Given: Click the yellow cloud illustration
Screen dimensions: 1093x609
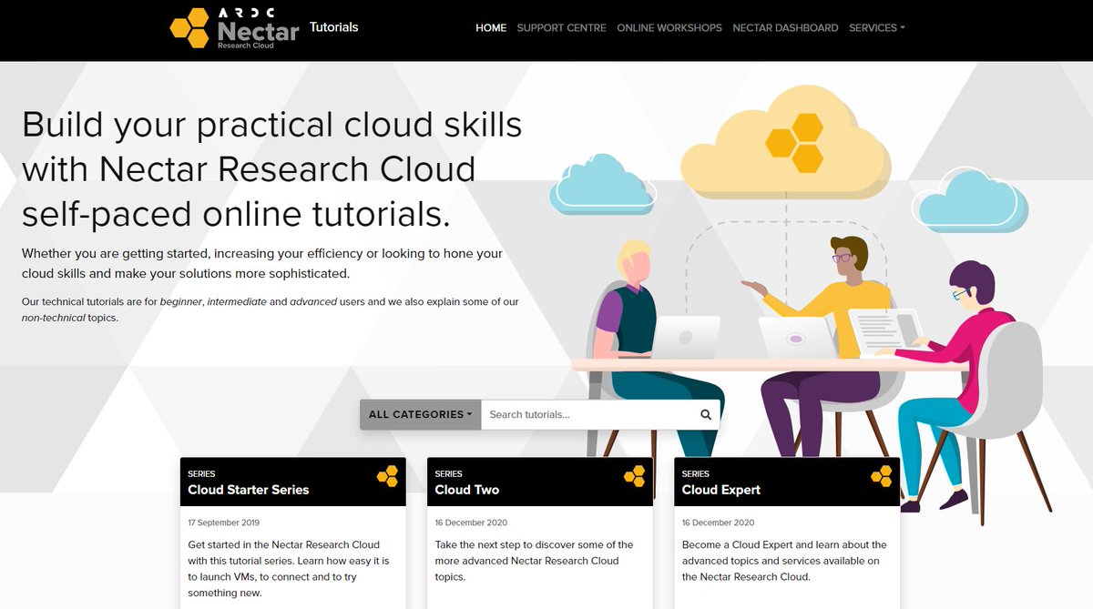Looking at the screenshot, I should [785, 142].
